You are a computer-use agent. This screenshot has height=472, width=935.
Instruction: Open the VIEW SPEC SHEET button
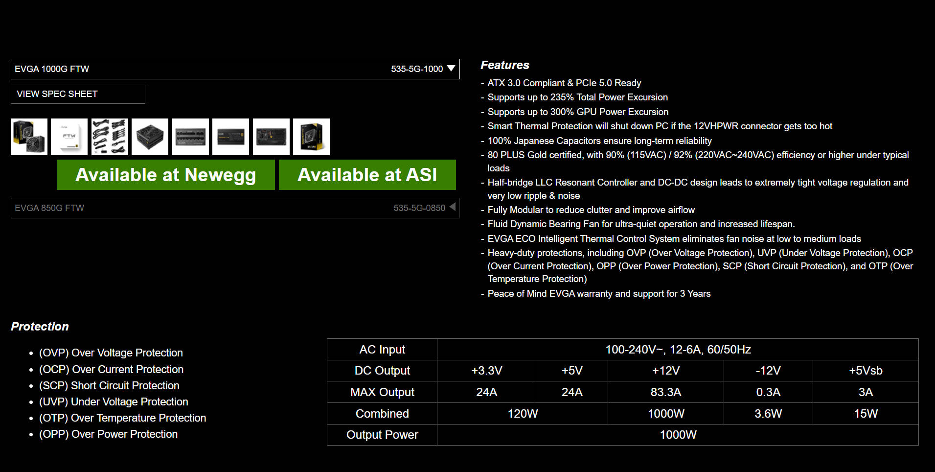click(78, 94)
